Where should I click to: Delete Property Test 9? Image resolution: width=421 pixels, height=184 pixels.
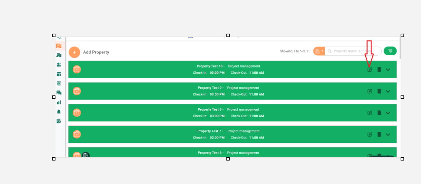[x=379, y=91]
